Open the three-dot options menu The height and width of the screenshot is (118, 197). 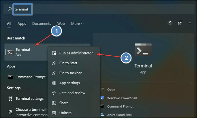pyautogui.click(x=189, y=23)
